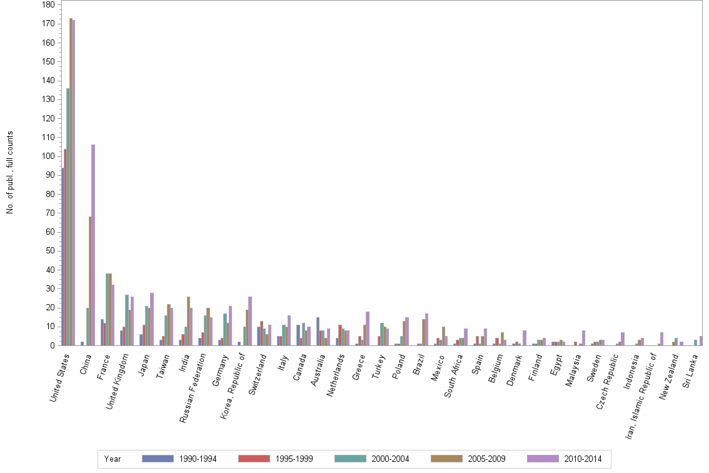709x473 pixels.
Task: Click the 'Year' legend title
Action: tap(113, 459)
